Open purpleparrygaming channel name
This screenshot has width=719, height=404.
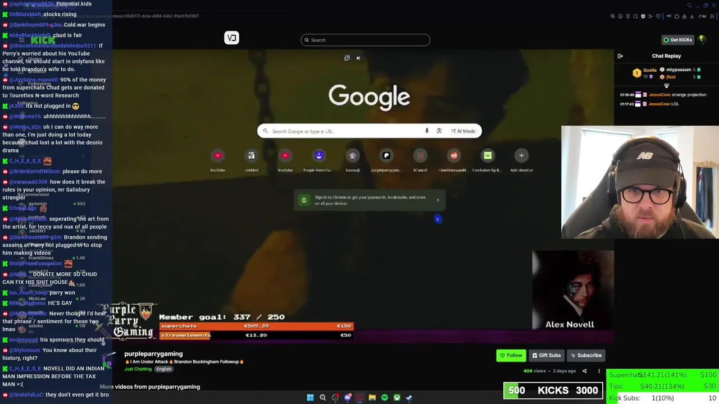pos(153,354)
